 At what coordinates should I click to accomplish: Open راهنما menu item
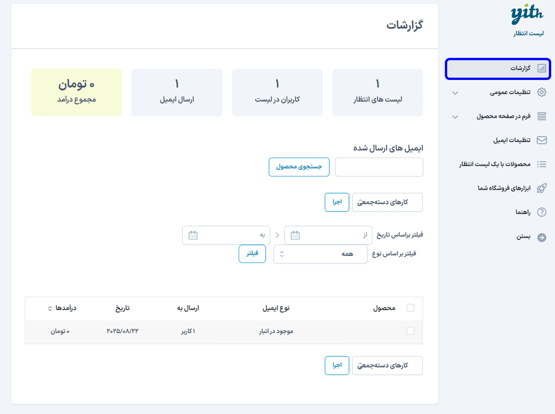click(498, 212)
